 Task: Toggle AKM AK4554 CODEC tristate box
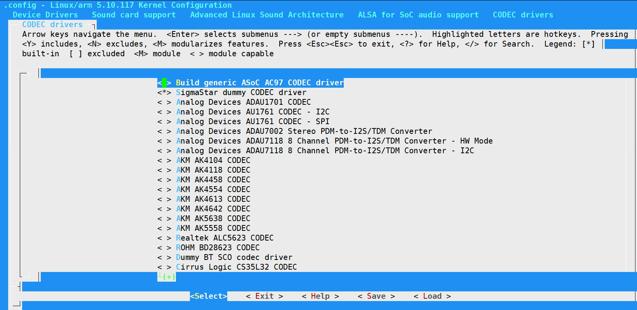164,189
